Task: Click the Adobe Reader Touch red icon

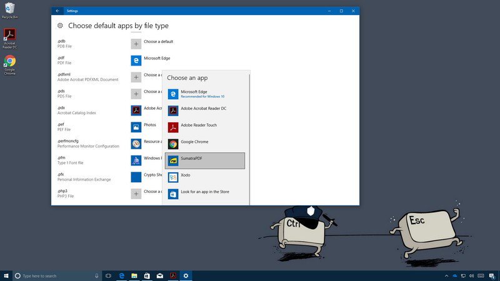Action: pos(173,127)
